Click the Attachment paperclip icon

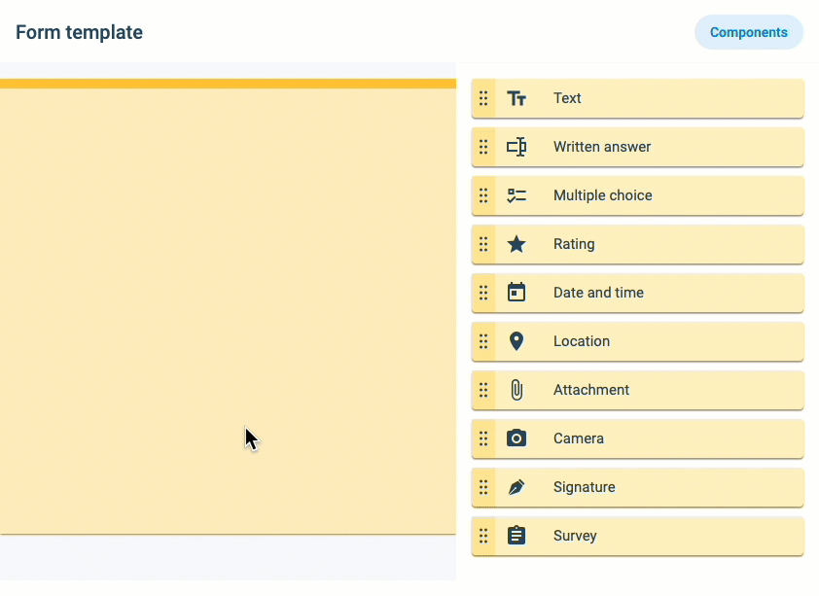(x=516, y=390)
